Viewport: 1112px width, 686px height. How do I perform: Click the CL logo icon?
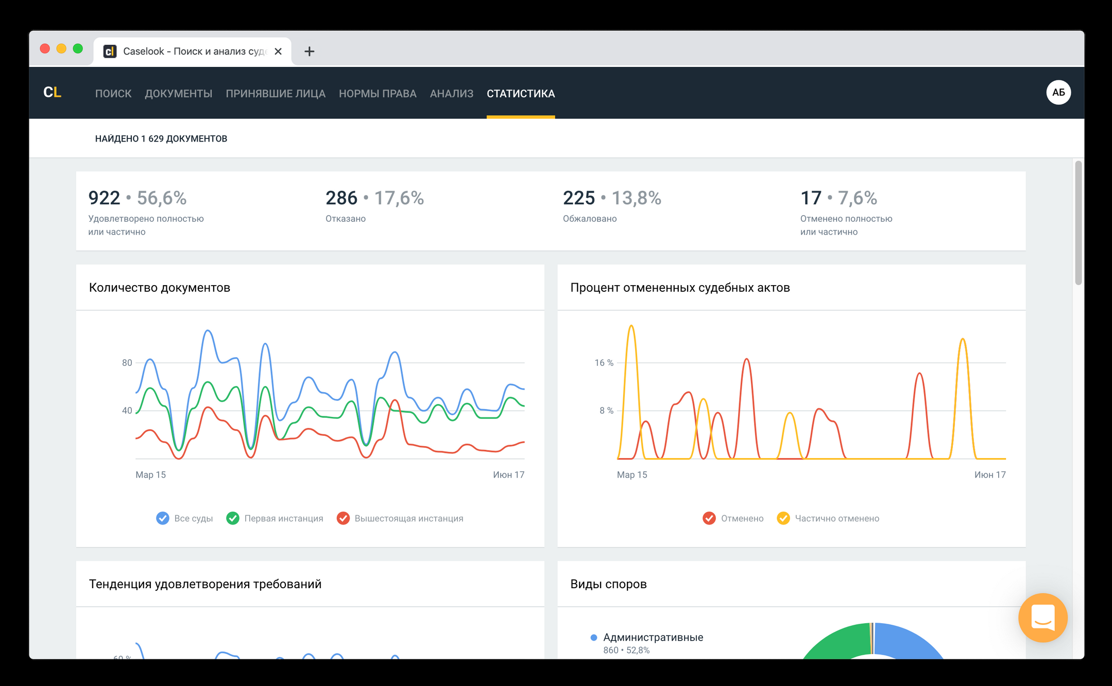click(52, 93)
